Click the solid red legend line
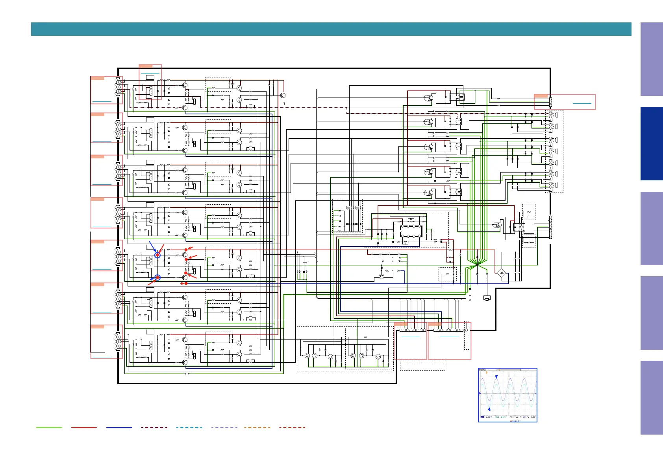The image size is (663, 468). [84, 428]
